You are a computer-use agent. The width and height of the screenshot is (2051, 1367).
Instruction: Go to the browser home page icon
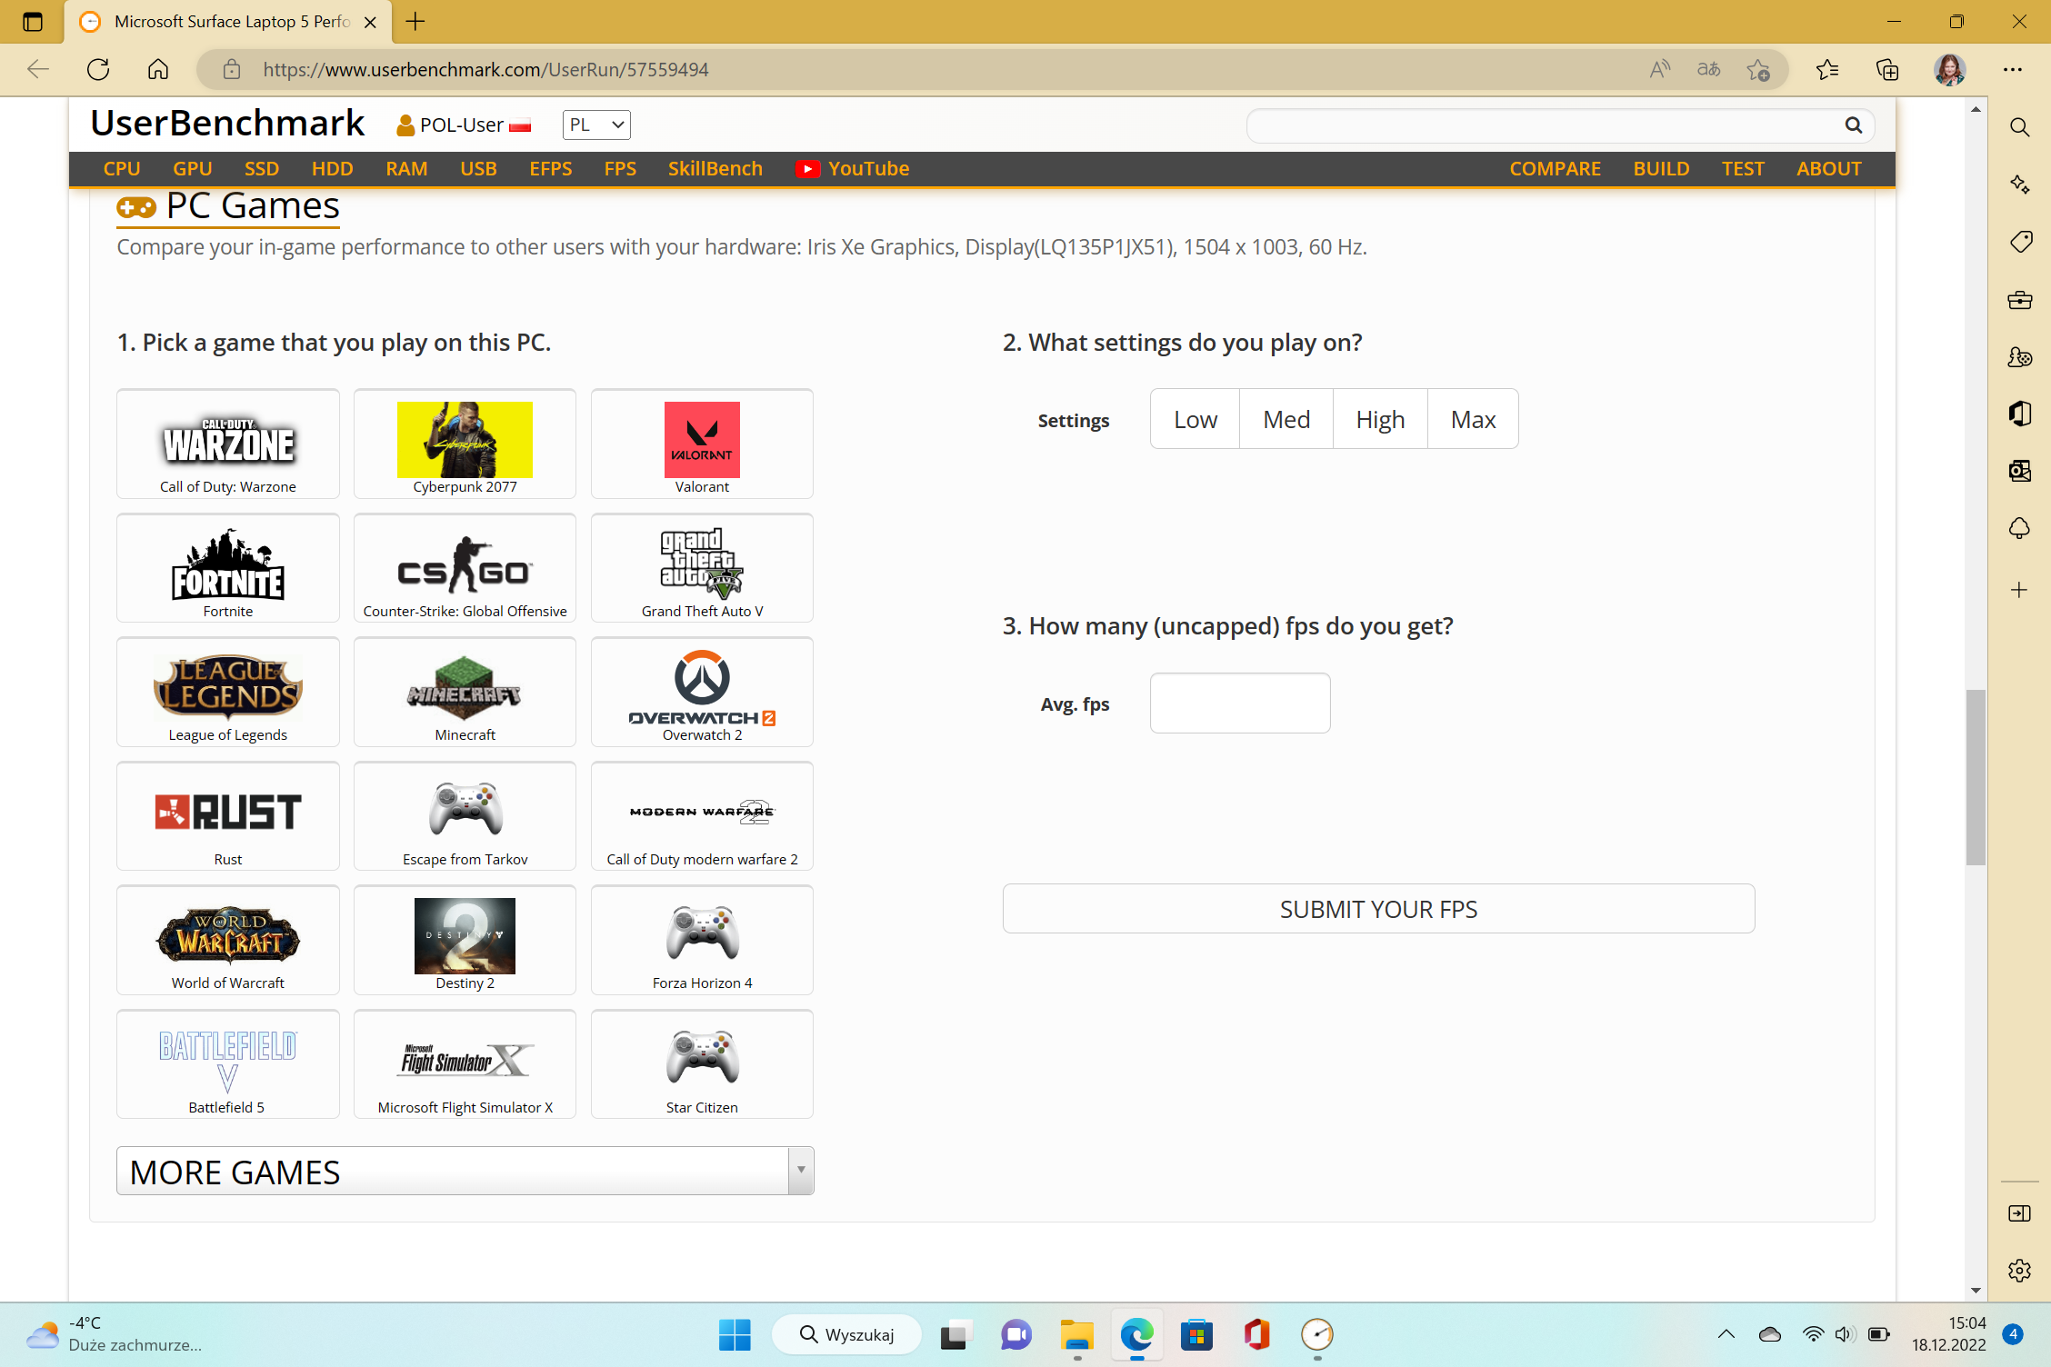pyautogui.click(x=158, y=69)
